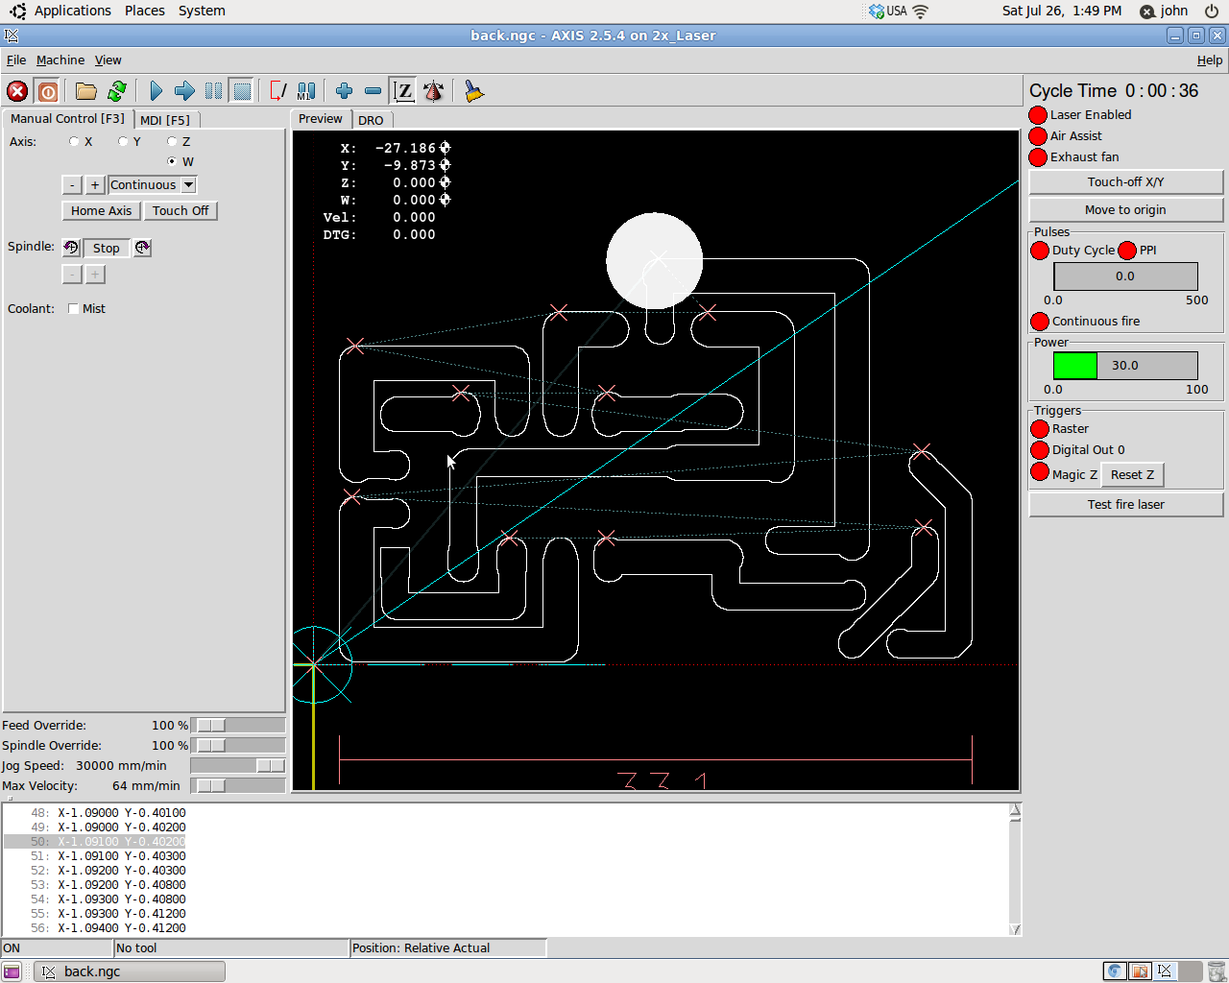Click the Test fire laser button
Image resolution: width=1229 pixels, height=983 pixels.
(1125, 504)
